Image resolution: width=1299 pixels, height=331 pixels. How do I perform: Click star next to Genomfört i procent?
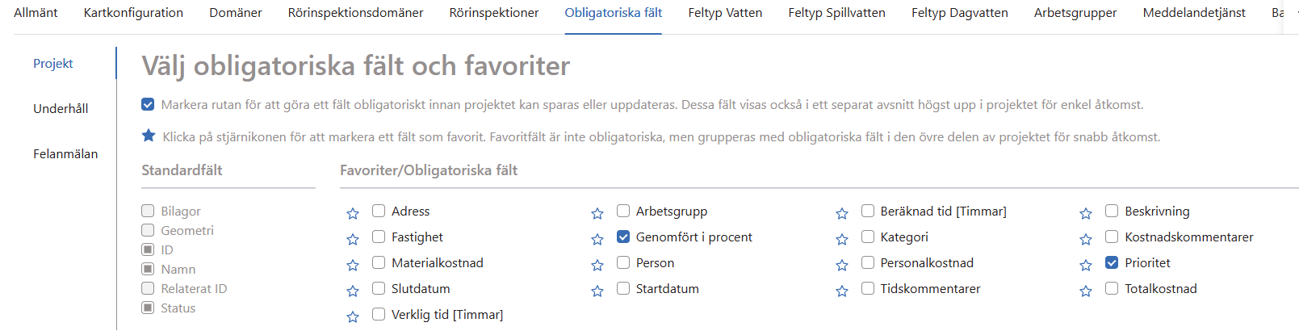point(597,239)
